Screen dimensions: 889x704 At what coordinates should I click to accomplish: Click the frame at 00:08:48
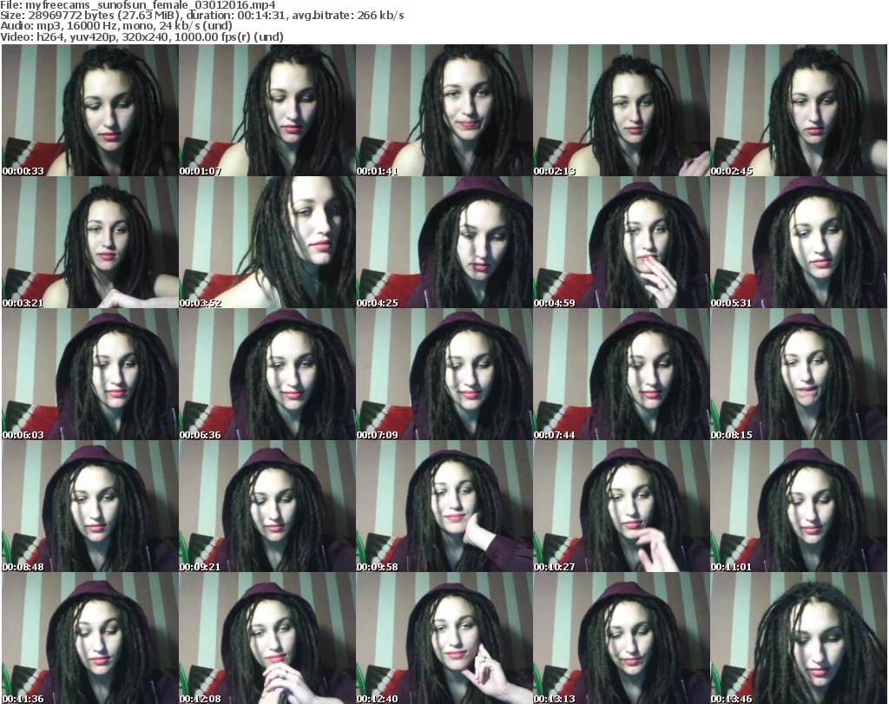90,506
